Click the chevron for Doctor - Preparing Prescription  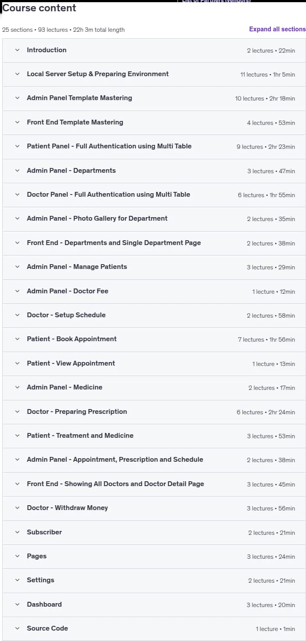pos(17,412)
